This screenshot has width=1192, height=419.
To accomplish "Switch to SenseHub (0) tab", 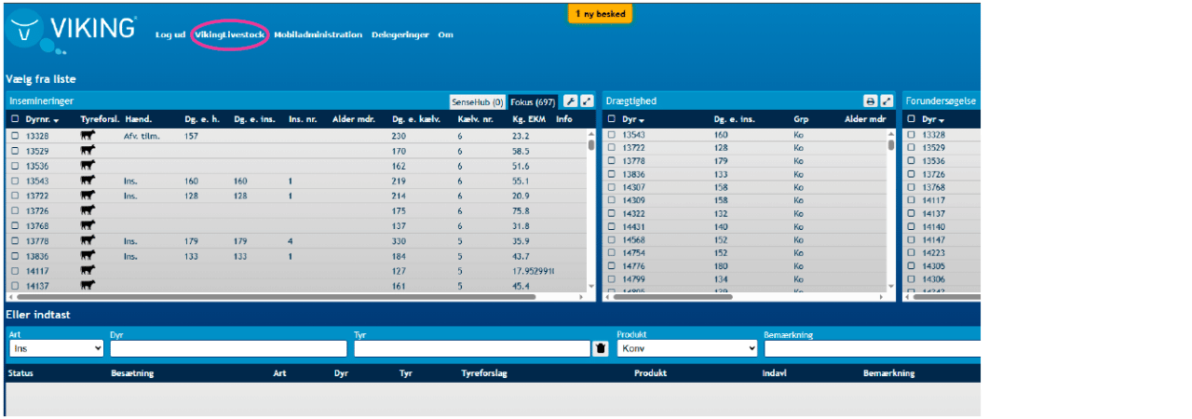I will [x=477, y=101].
